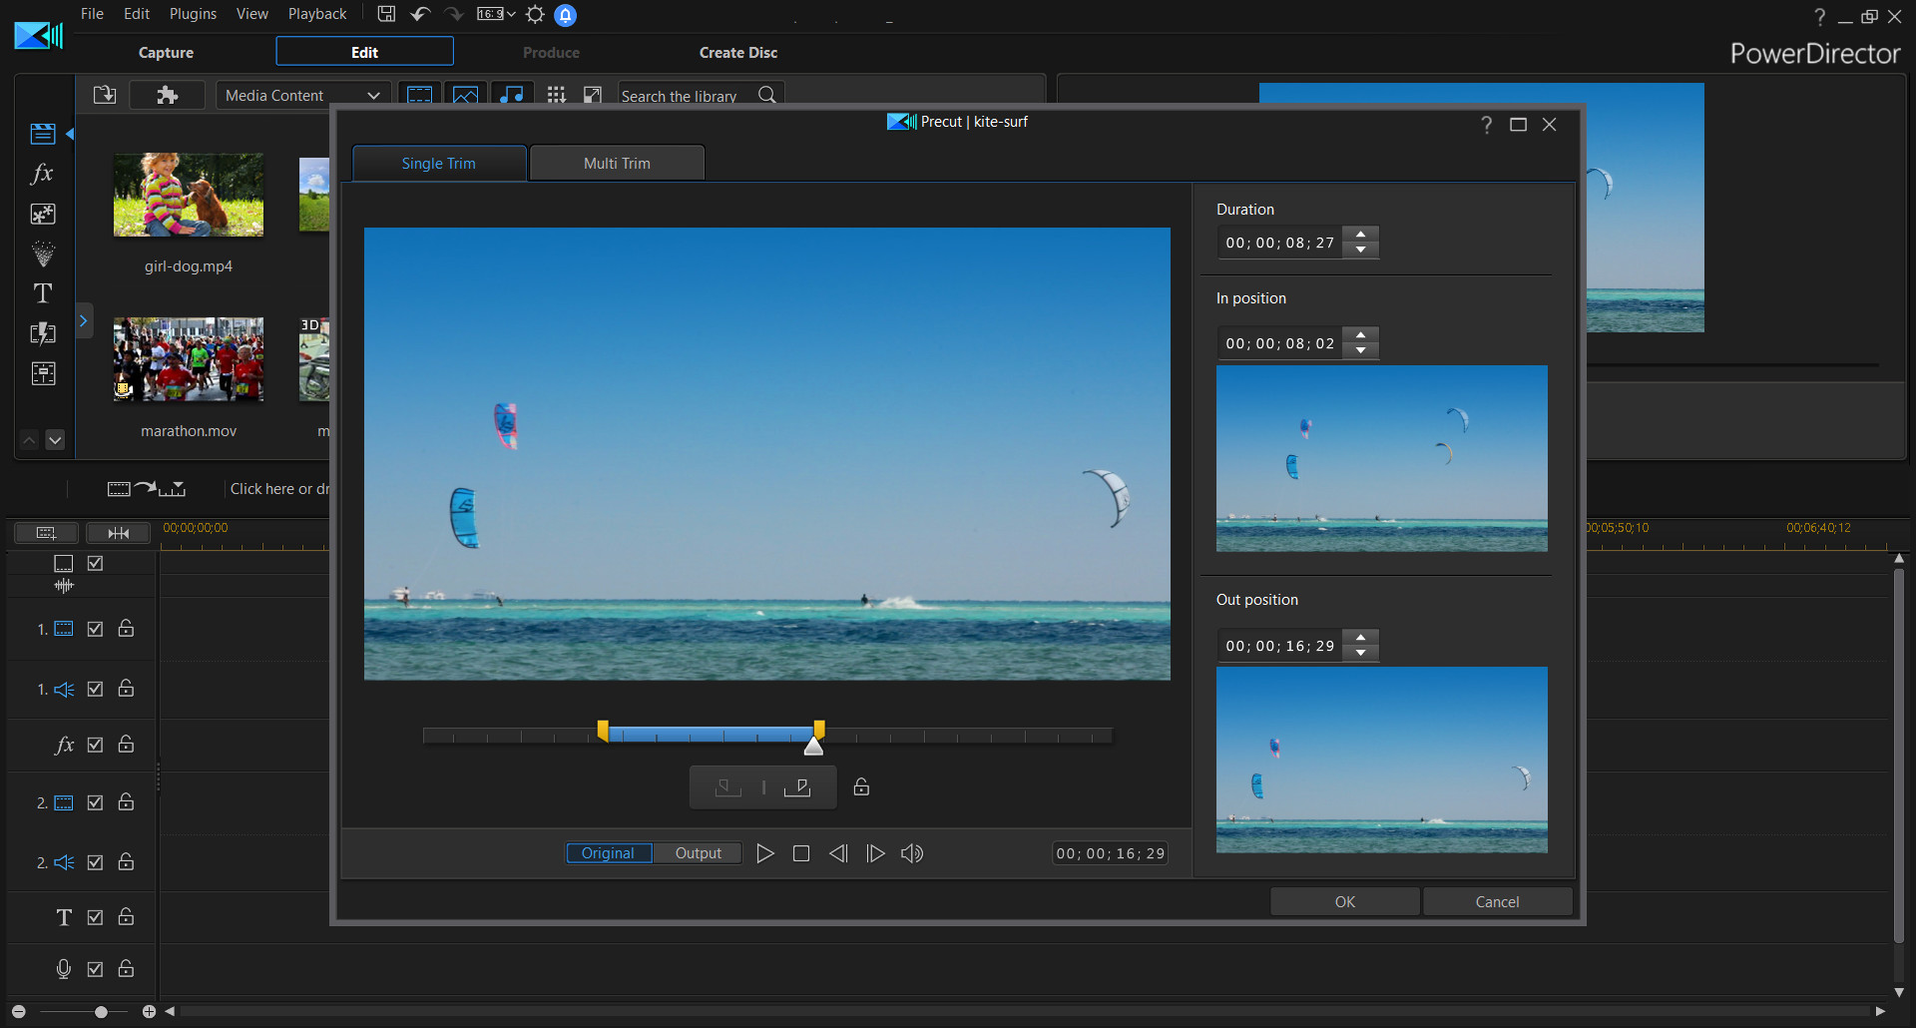Toggle visibility checkbox on Video Track 1

tap(95, 629)
